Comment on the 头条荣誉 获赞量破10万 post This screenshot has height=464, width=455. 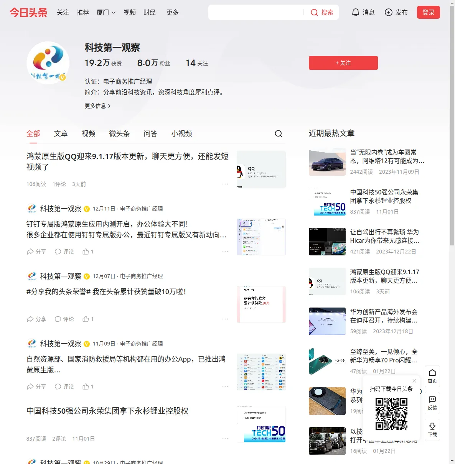click(64, 319)
